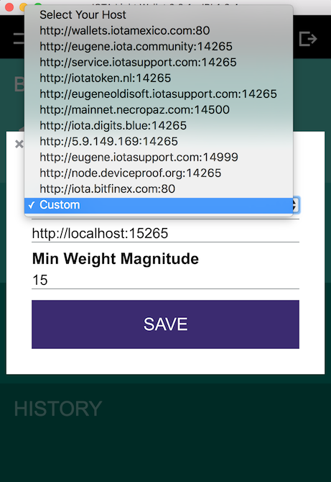The height and width of the screenshot is (482, 331).
Task: Select http://service.iotasupport.com:14265 from list
Action: [x=159, y=63]
